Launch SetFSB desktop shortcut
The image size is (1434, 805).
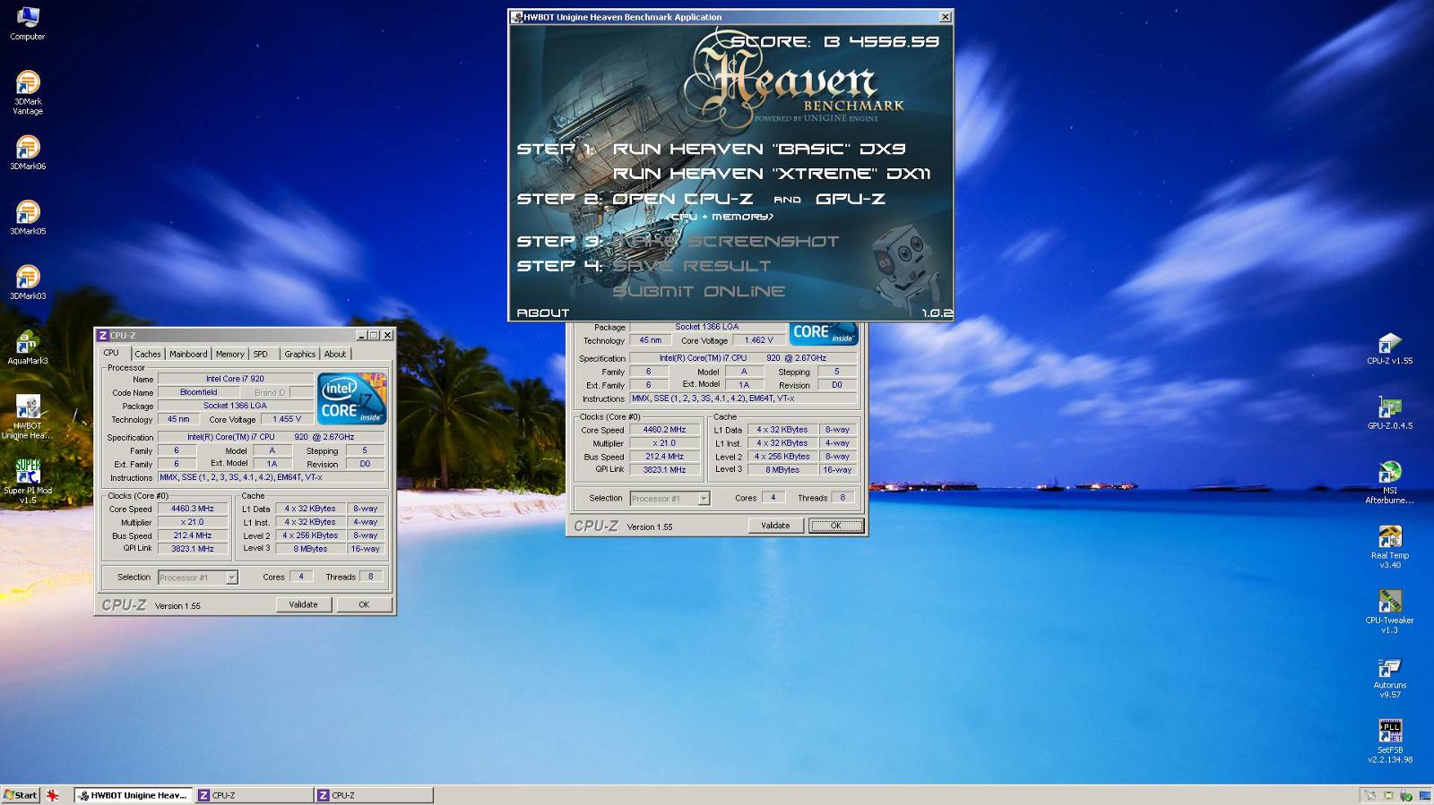click(1390, 741)
